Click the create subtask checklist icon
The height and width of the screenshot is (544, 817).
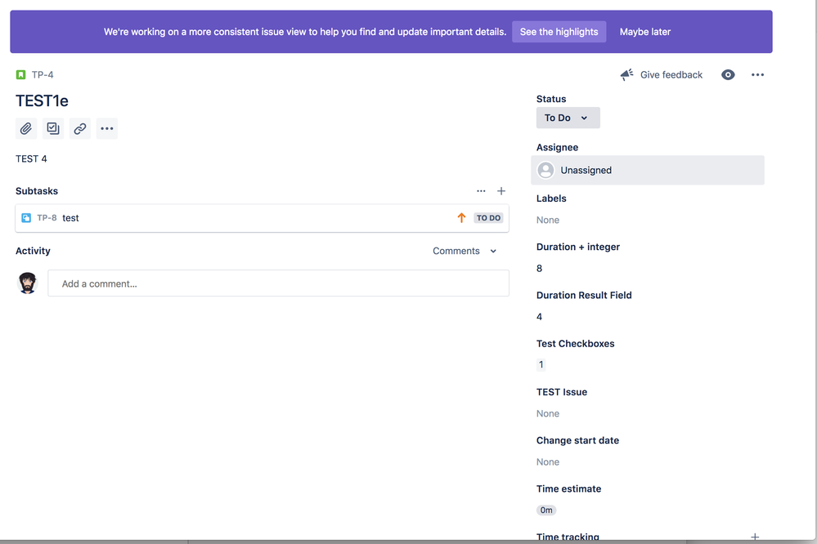tap(53, 128)
